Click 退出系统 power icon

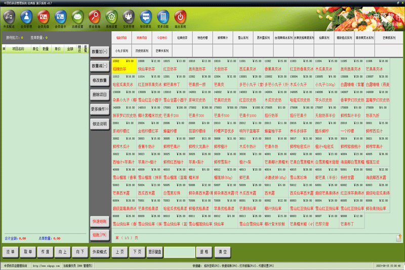coord(180,19)
